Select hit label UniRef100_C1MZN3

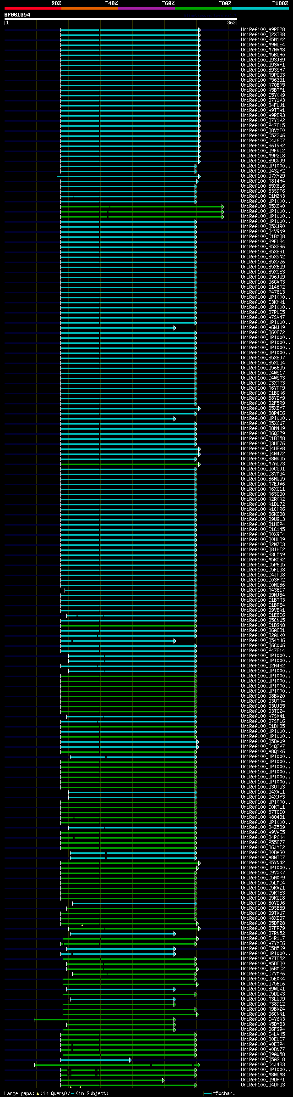click(x=263, y=196)
